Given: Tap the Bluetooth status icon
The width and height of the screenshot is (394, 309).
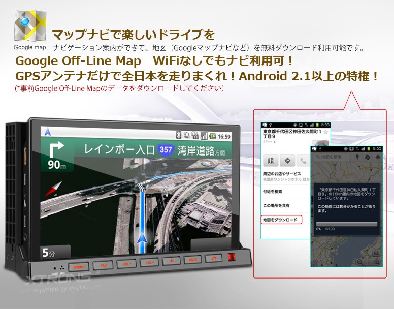Looking at the screenshot, I should tap(178, 135).
